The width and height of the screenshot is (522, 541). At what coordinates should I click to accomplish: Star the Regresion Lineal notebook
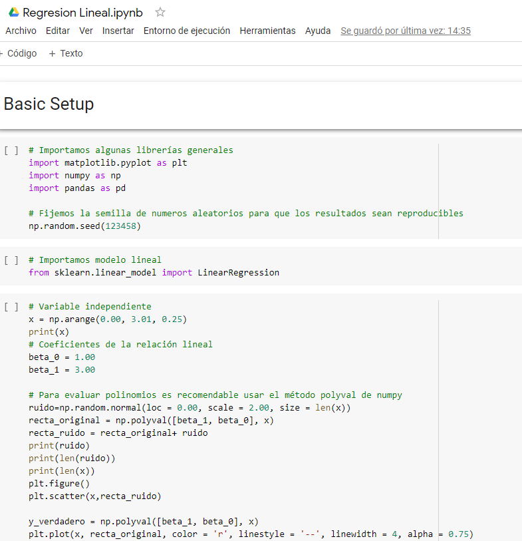160,13
